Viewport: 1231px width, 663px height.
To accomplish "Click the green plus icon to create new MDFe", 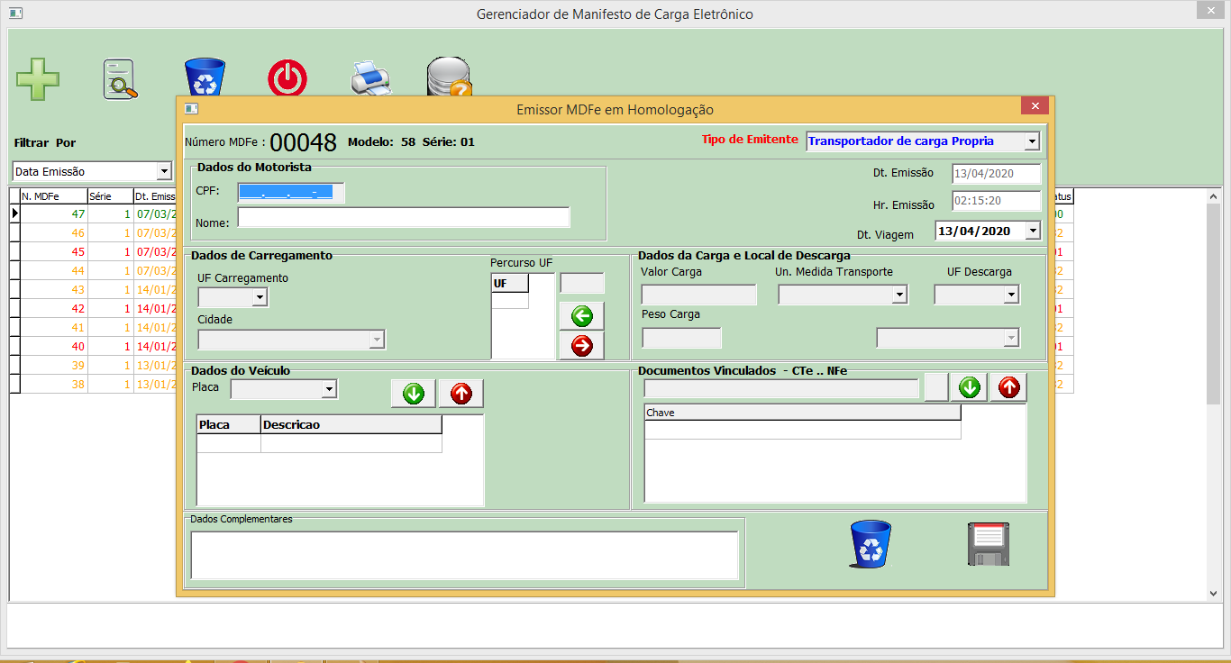I will click(x=38, y=78).
